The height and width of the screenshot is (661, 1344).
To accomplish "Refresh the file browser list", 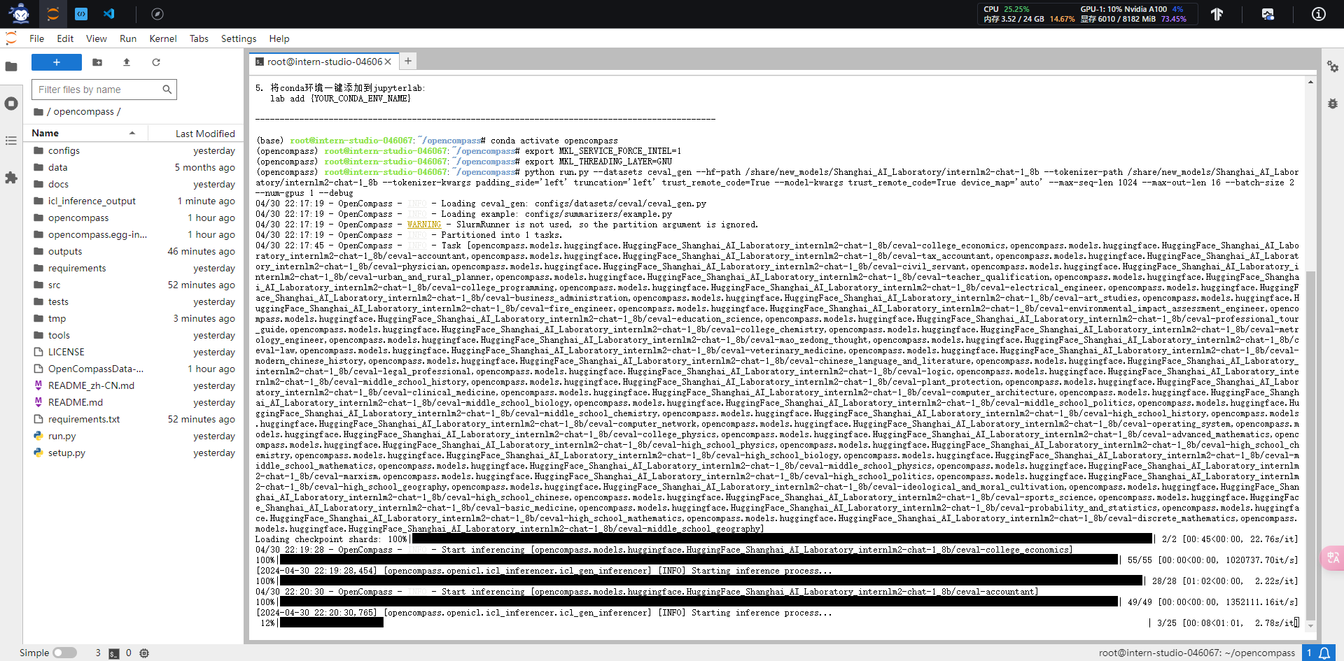I will 156,62.
